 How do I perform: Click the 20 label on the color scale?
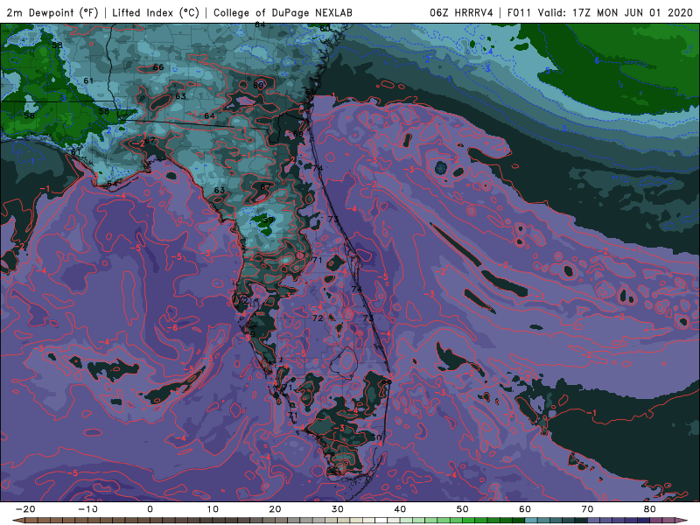tap(275, 509)
